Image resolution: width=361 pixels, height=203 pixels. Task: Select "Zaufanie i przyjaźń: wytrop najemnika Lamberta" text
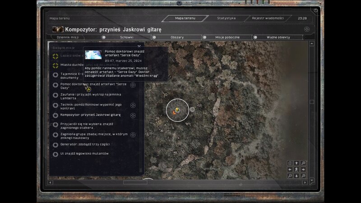click(91, 96)
